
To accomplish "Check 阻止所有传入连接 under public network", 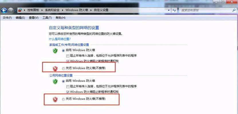I will [x=68, y=87].
